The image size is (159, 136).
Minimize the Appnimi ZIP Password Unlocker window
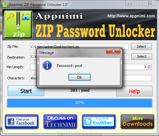130,3
